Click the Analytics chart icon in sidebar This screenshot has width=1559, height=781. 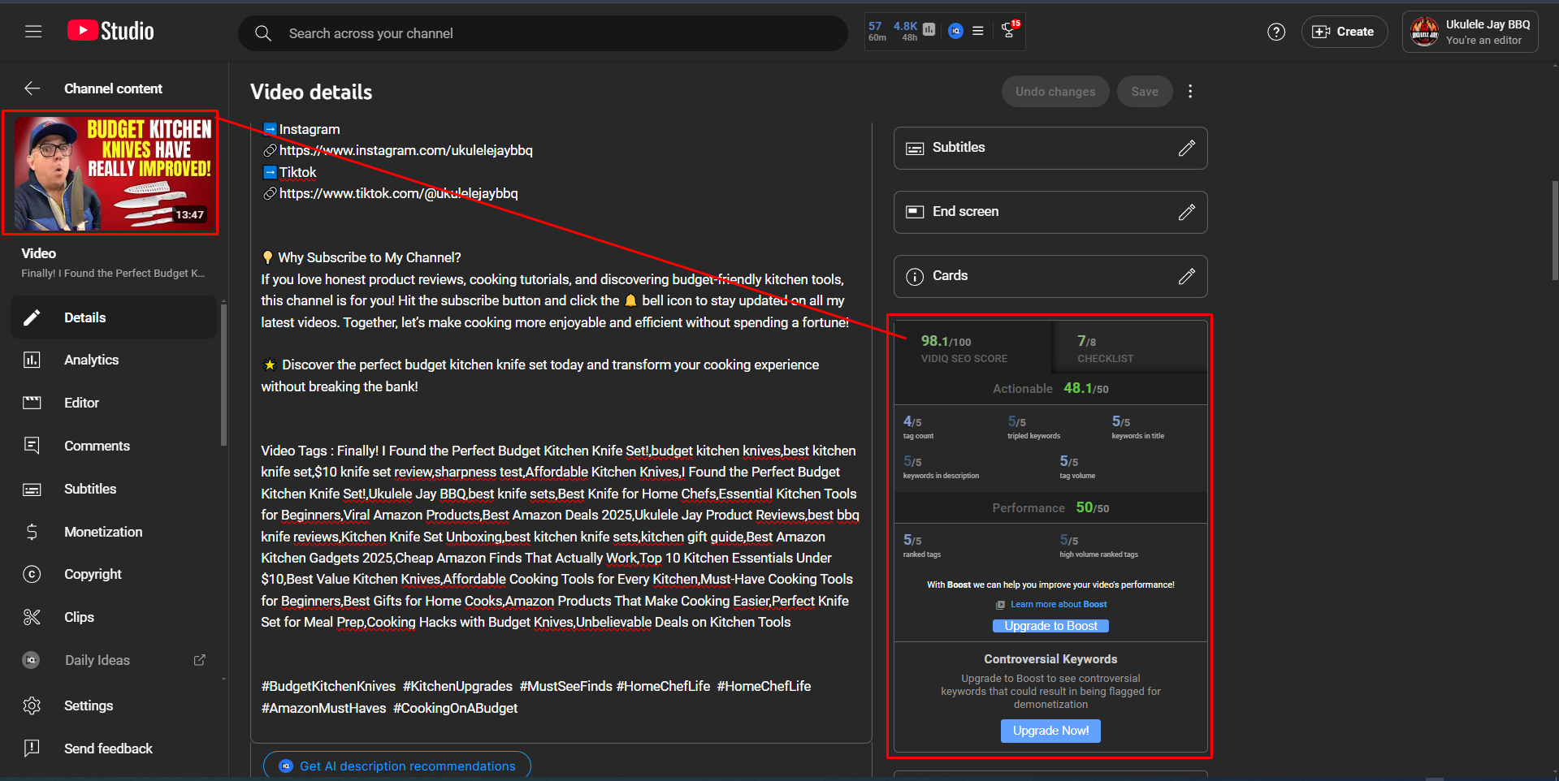32,360
